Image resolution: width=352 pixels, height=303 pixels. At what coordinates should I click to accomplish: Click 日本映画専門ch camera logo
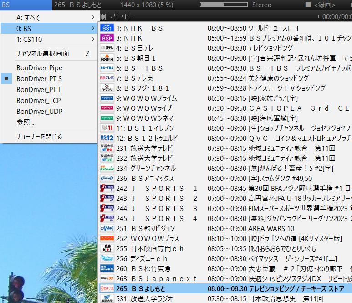(x=107, y=248)
